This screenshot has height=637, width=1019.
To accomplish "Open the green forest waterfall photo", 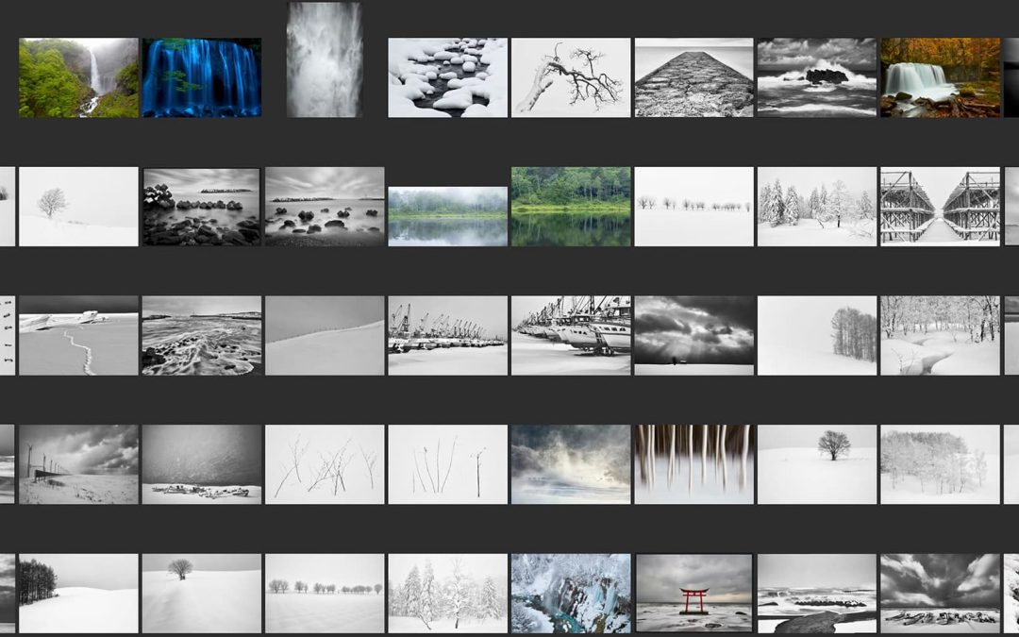I will (78, 77).
